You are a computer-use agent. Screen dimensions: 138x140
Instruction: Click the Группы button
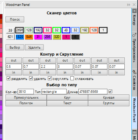point(109,103)
